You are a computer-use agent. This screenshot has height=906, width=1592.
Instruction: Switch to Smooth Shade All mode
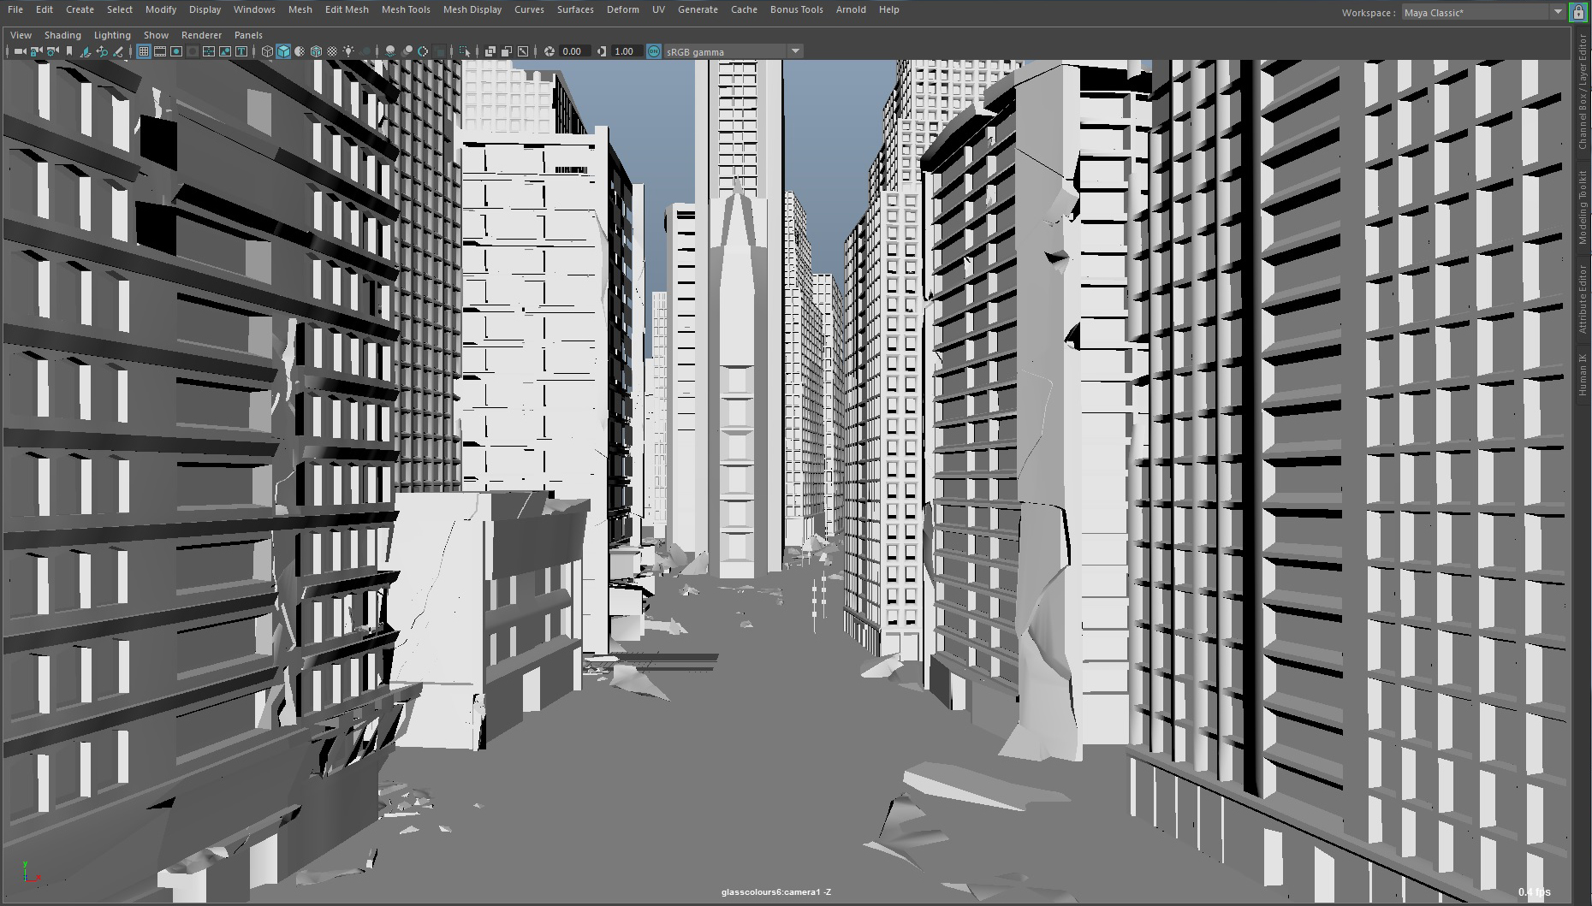pyautogui.click(x=283, y=51)
